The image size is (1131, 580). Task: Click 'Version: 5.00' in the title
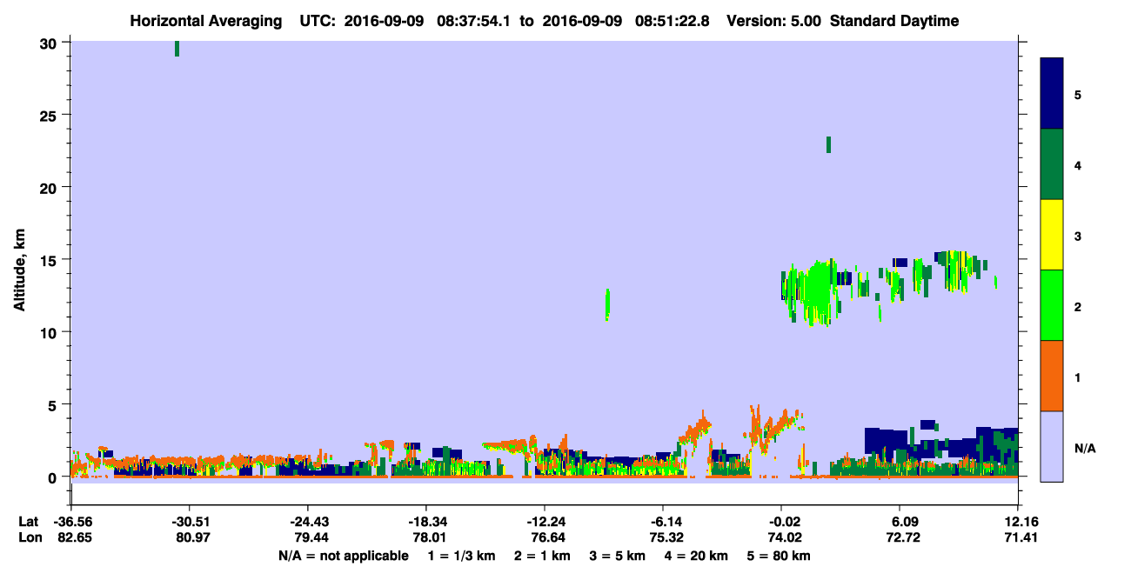pos(775,21)
